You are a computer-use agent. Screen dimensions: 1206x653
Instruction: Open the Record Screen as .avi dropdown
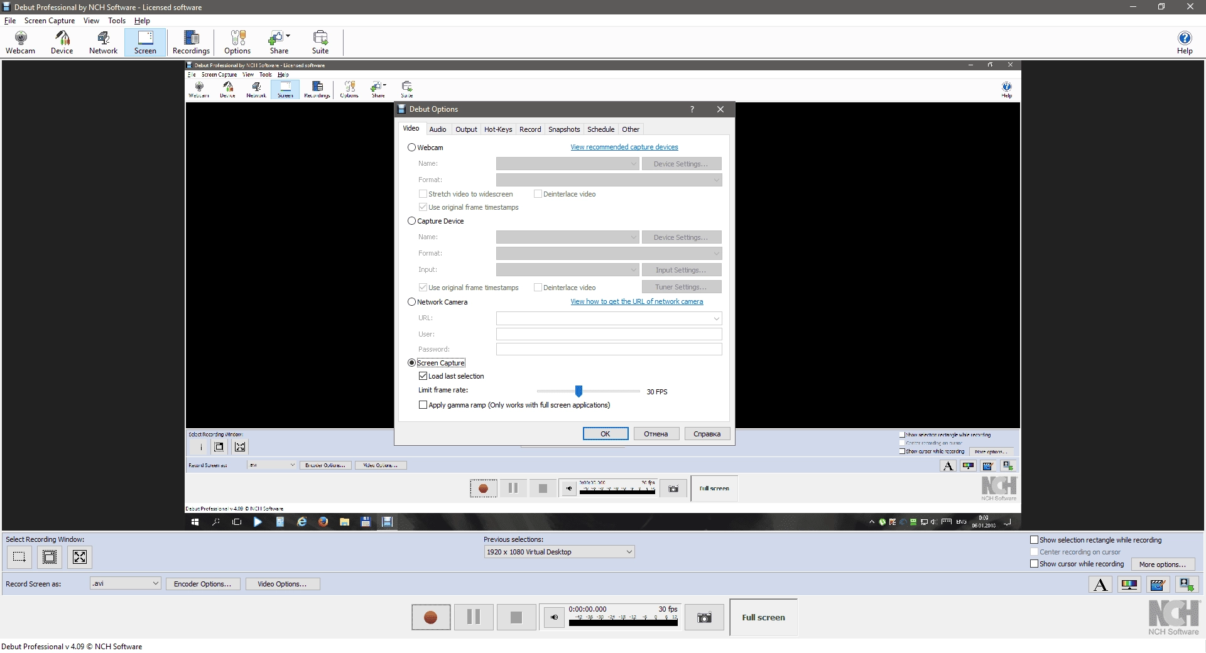pos(125,583)
